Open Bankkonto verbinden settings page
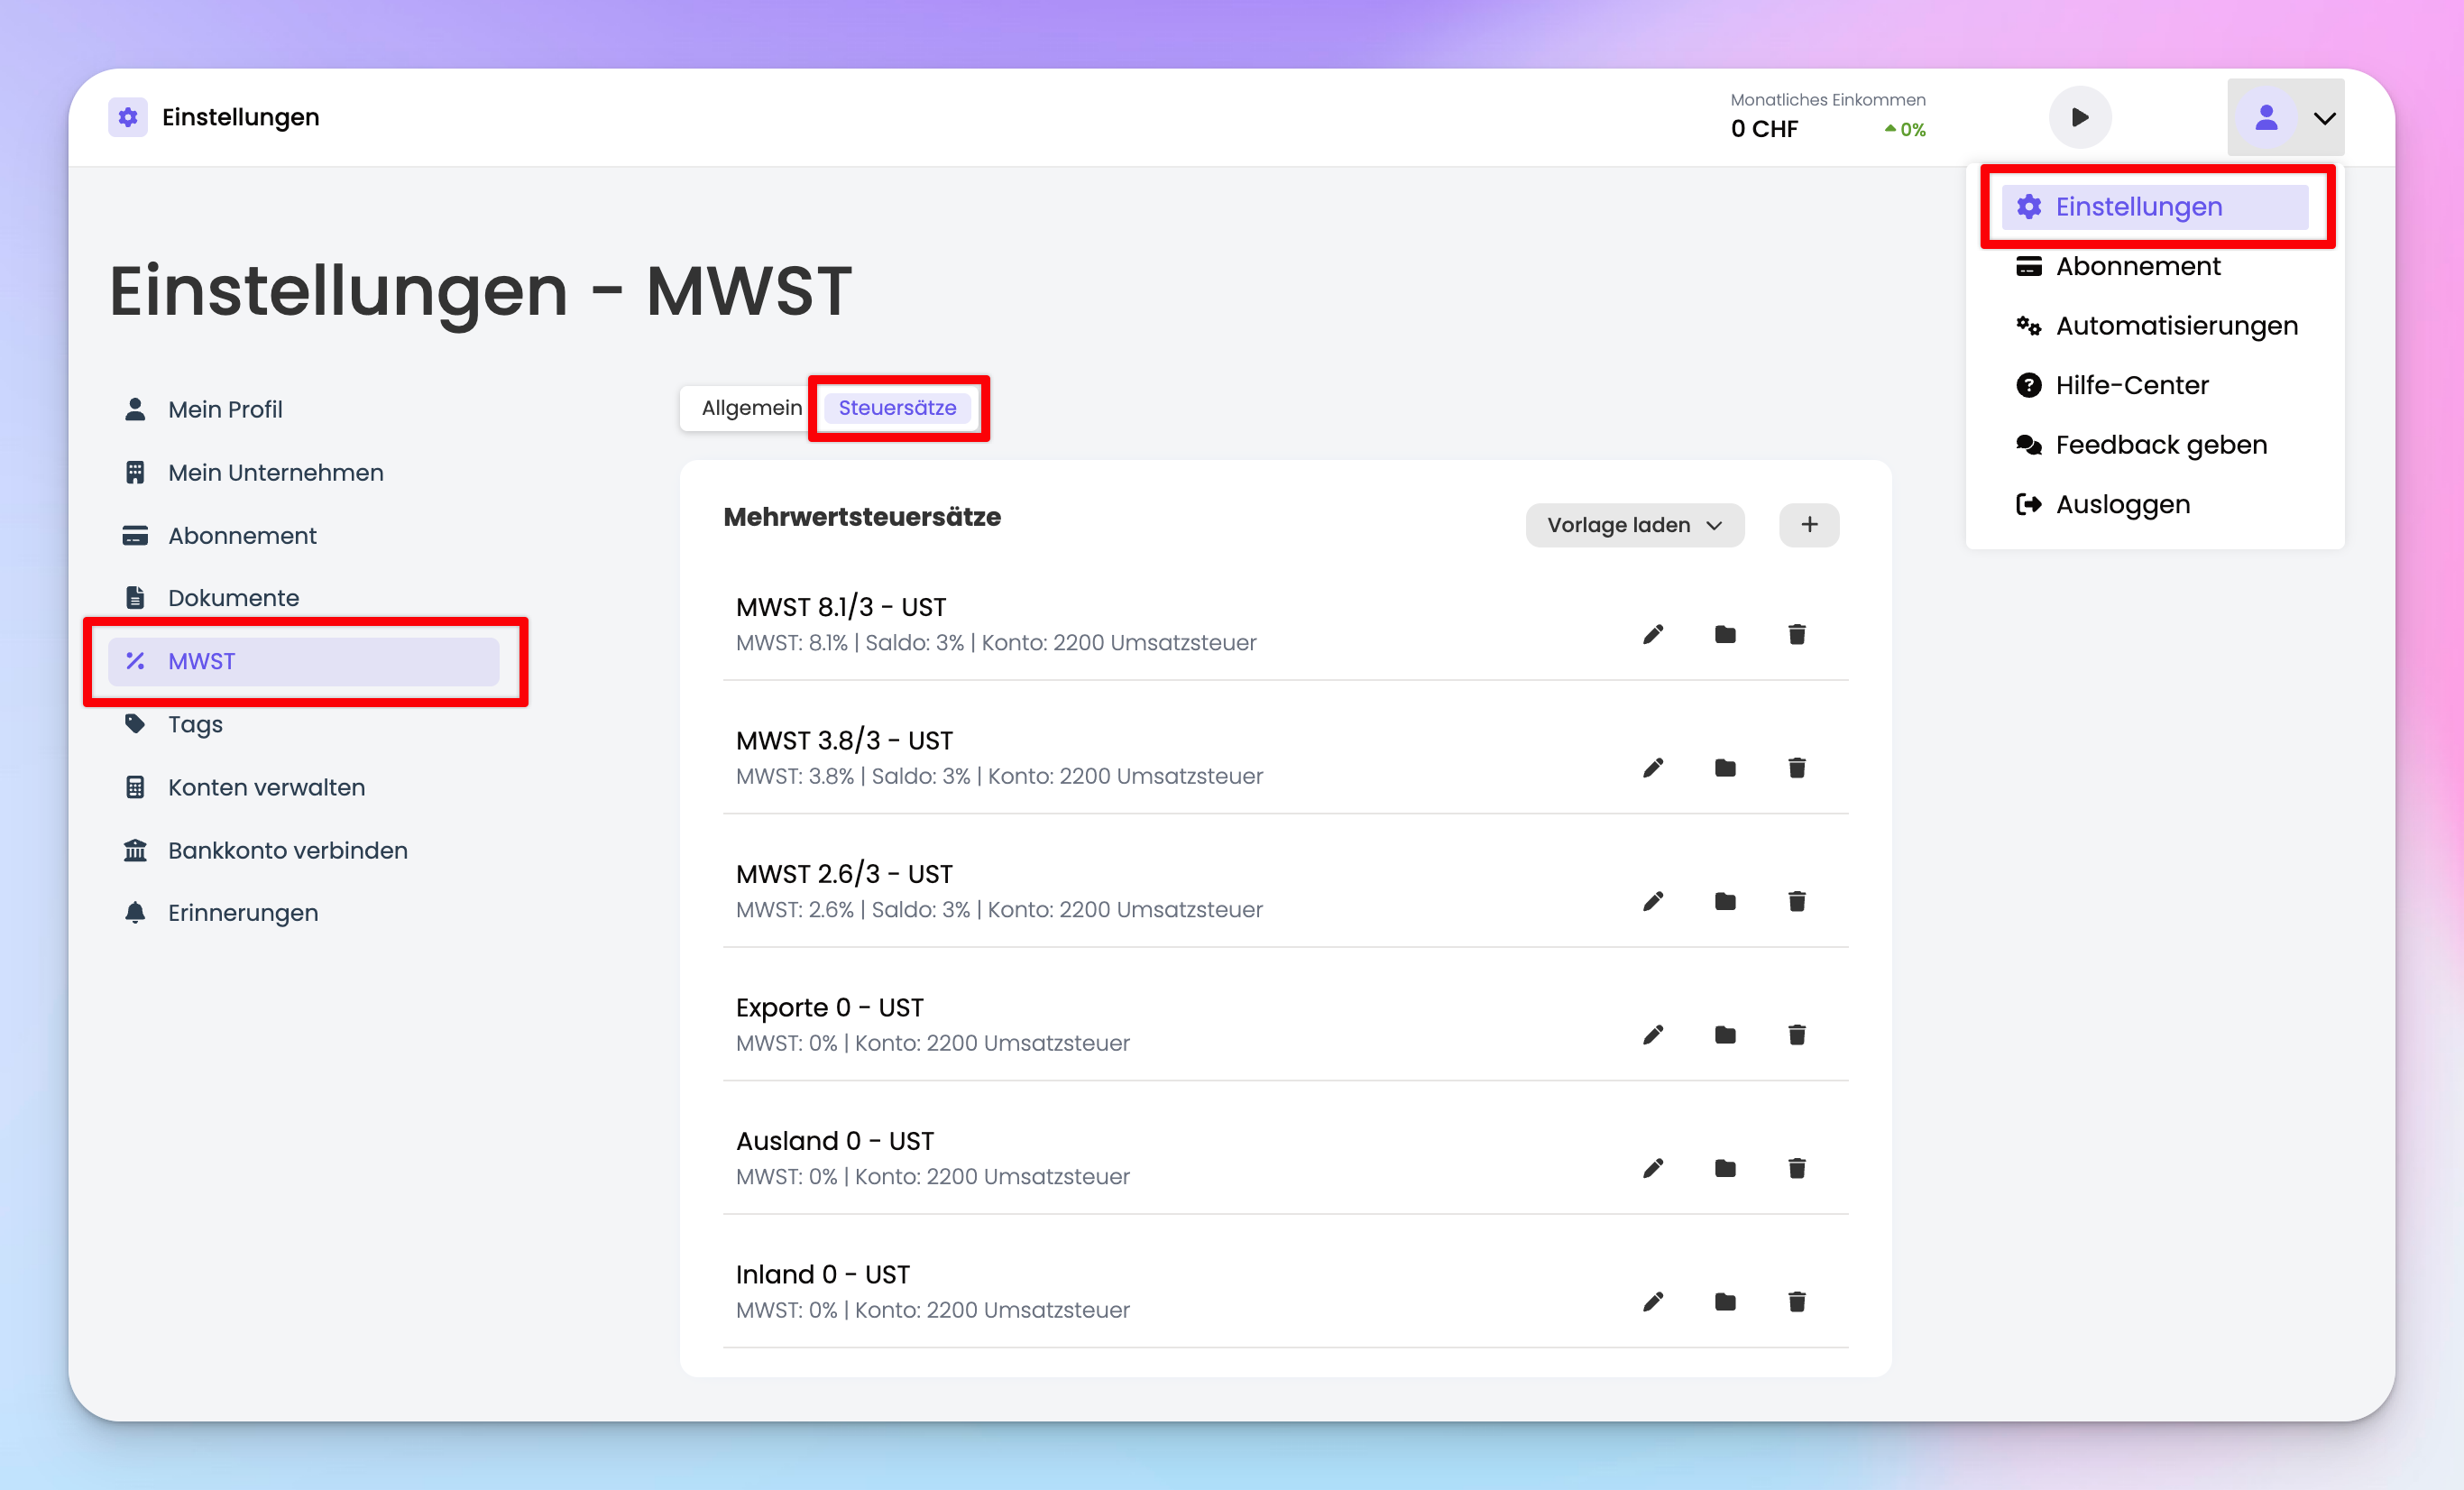This screenshot has height=1490, width=2464. point(287,850)
